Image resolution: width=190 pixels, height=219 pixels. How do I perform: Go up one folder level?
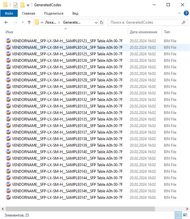(29, 22)
